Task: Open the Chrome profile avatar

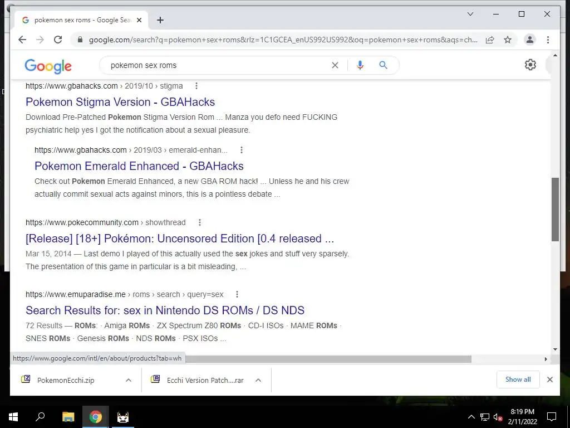Action: [530, 40]
